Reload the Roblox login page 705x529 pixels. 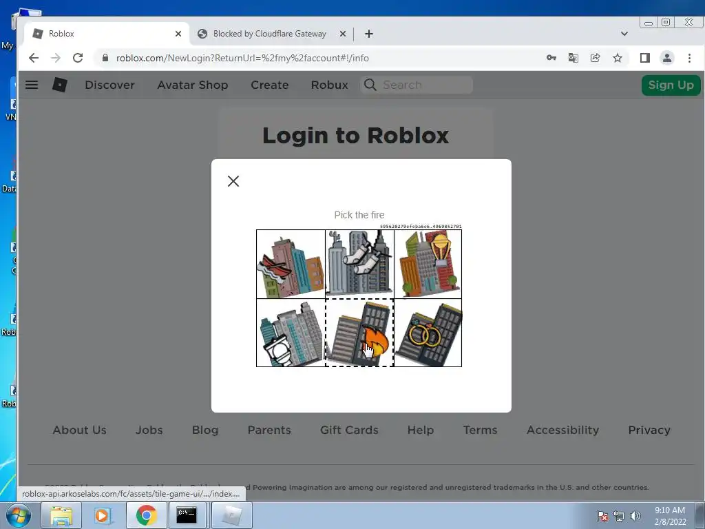78,58
